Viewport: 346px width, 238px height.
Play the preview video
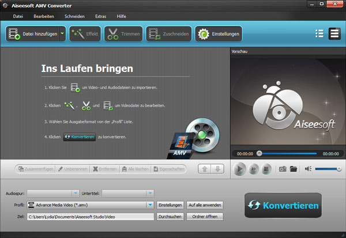[240, 169]
